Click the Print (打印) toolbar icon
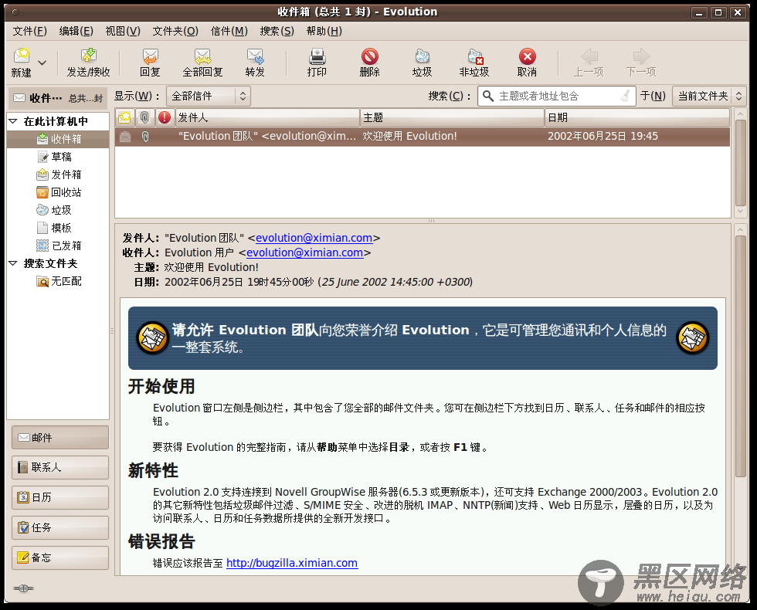This screenshot has height=610, width=757. click(x=317, y=56)
